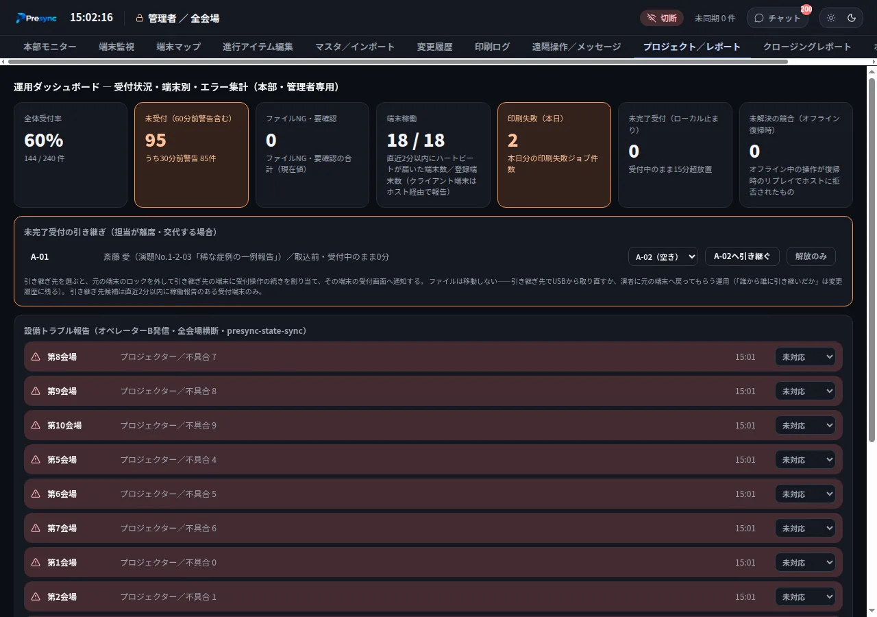Switch to the 端末マップ tab
The width and height of the screenshot is (877, 617).
(179, 47)
